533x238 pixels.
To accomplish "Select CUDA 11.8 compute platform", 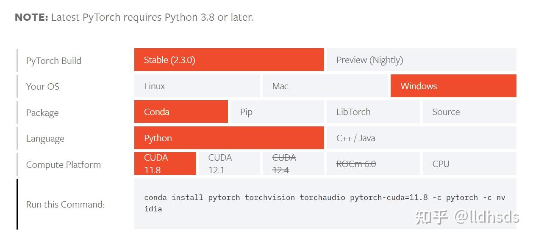I will tap(165, 164).
